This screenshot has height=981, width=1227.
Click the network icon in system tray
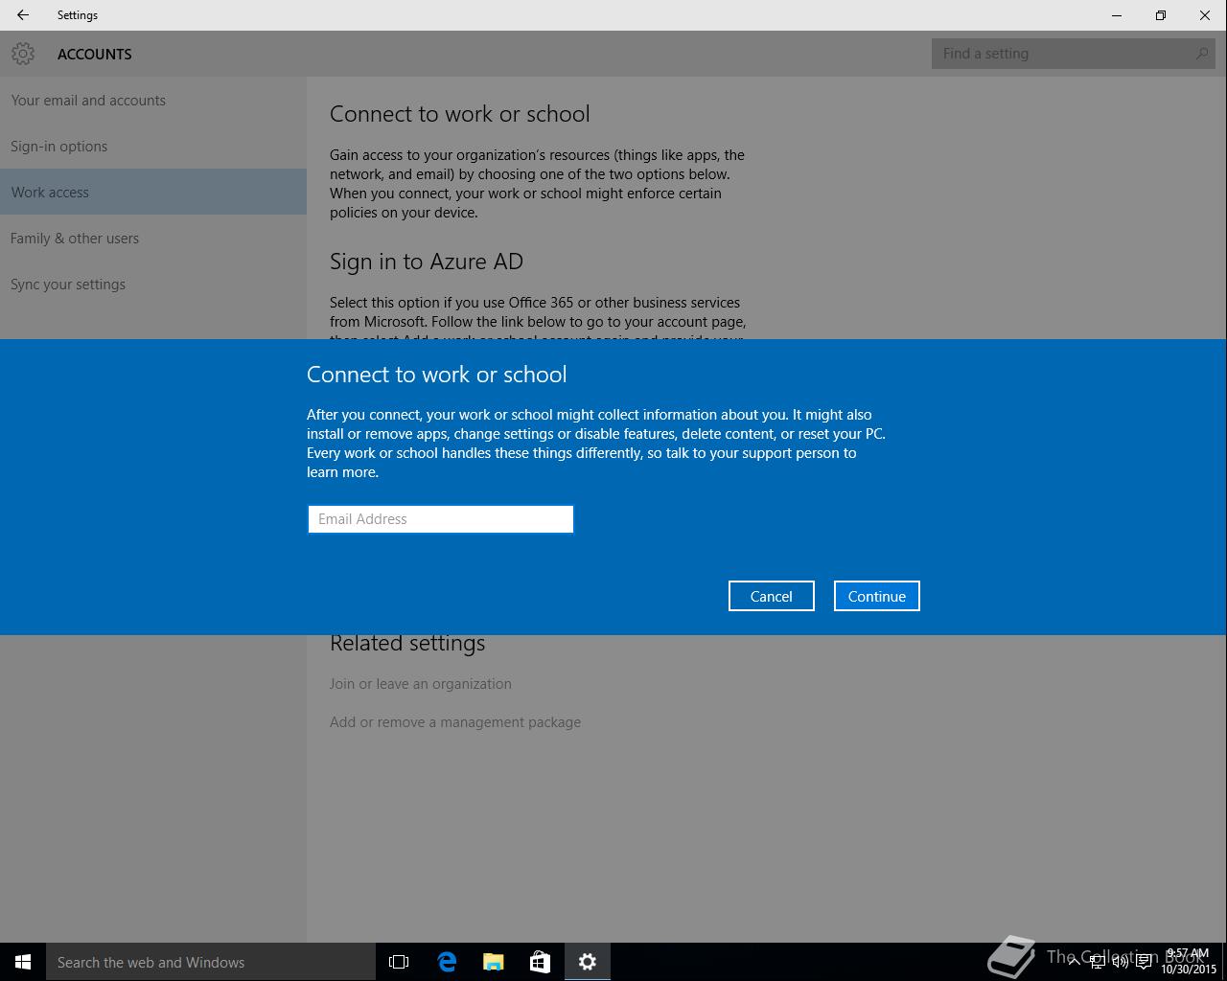click(1097, 962)
